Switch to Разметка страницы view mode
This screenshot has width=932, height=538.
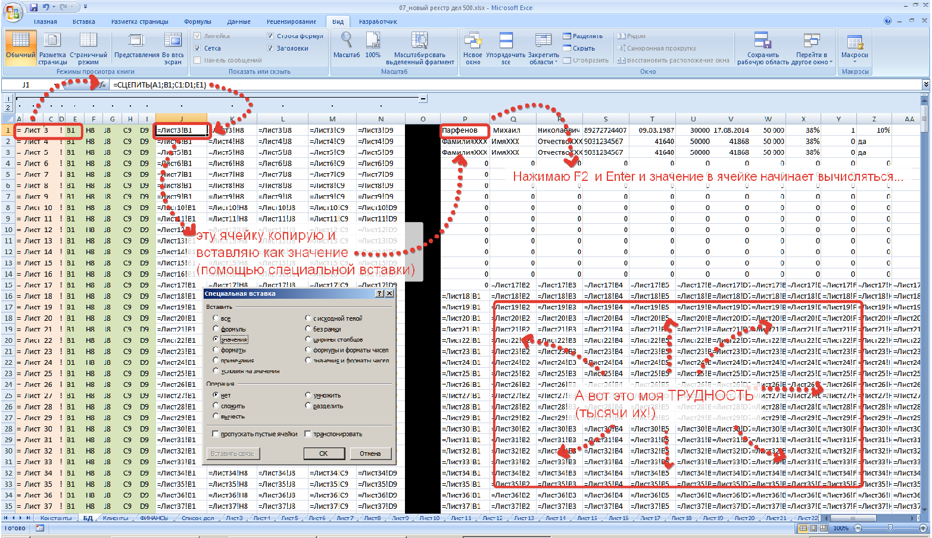click(52, 48)
